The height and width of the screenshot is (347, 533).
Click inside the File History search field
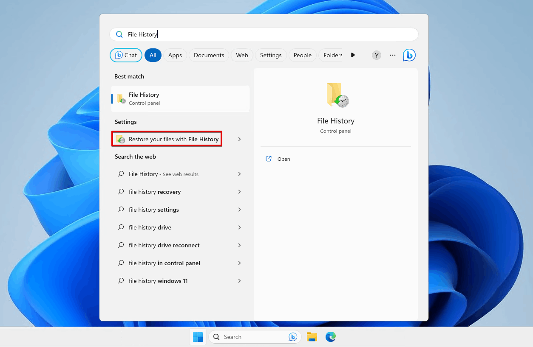click(x=264, y=34)
